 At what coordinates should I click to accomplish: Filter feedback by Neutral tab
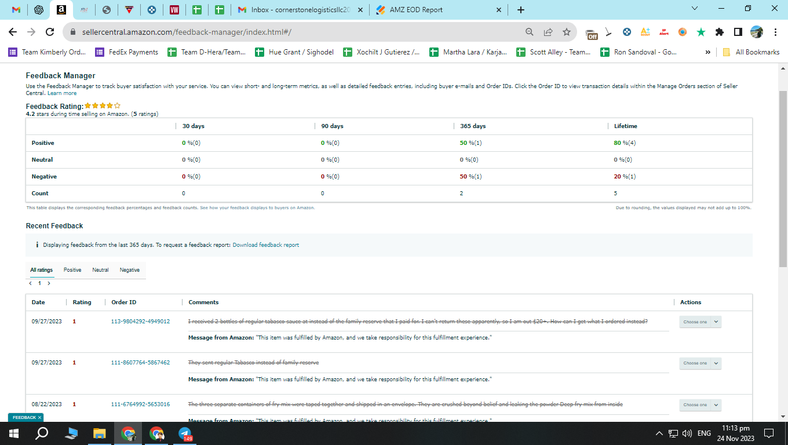click(x=100, y=270)
